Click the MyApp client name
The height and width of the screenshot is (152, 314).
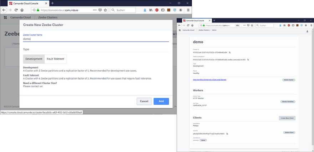coord(196,126)
